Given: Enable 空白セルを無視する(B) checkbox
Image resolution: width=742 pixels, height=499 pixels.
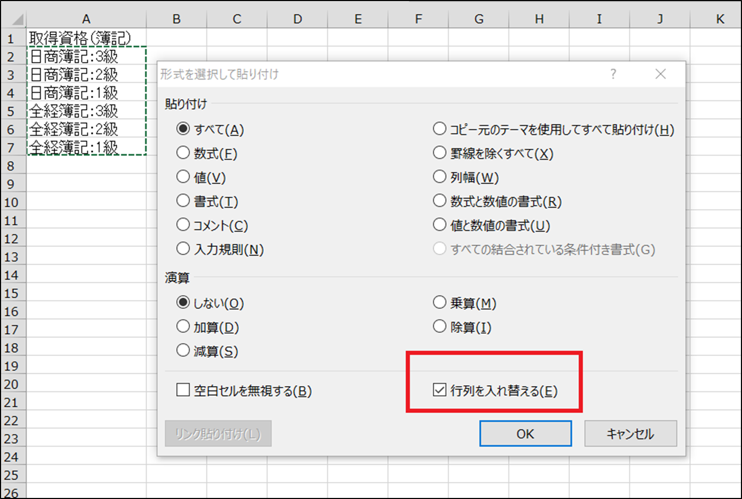Looking at the screenshot, I should (183, 390).
